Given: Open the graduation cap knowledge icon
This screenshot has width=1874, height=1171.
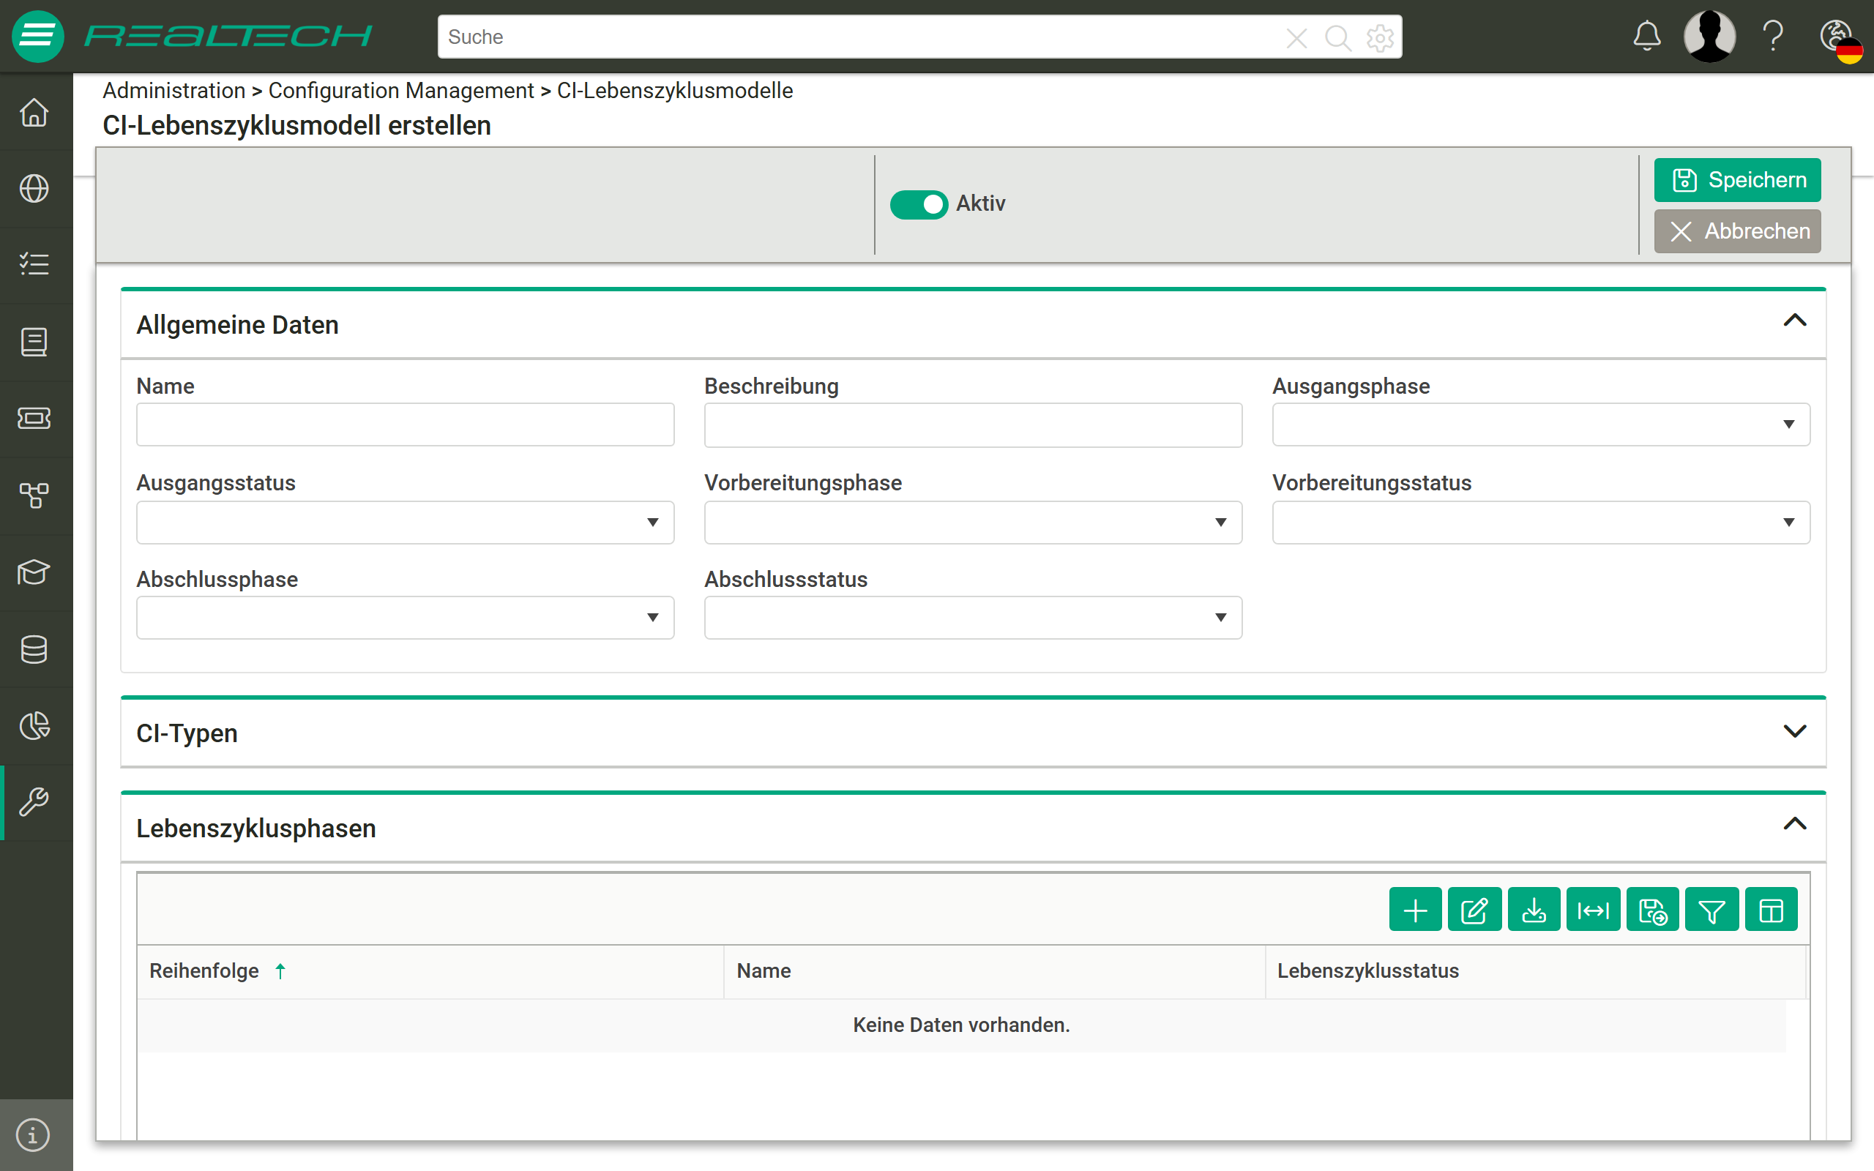Looking at the screenshot, I should 34,572.
